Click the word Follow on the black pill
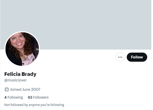The height and width of the screenshot is (110, 153). click(x=137, y=57)
